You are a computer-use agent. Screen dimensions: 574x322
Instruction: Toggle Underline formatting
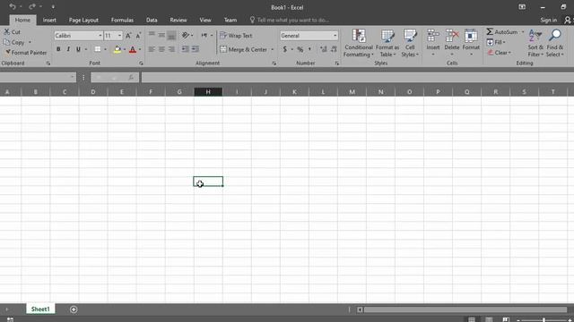(78, 49)
